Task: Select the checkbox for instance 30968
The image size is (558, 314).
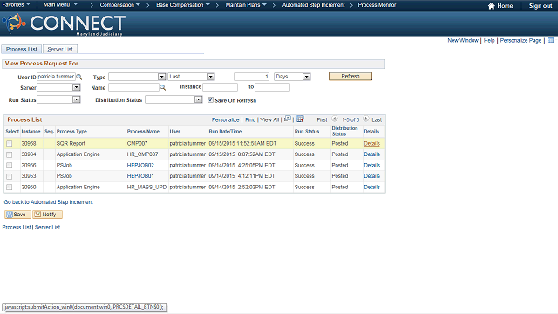Action: click(10, 143)
